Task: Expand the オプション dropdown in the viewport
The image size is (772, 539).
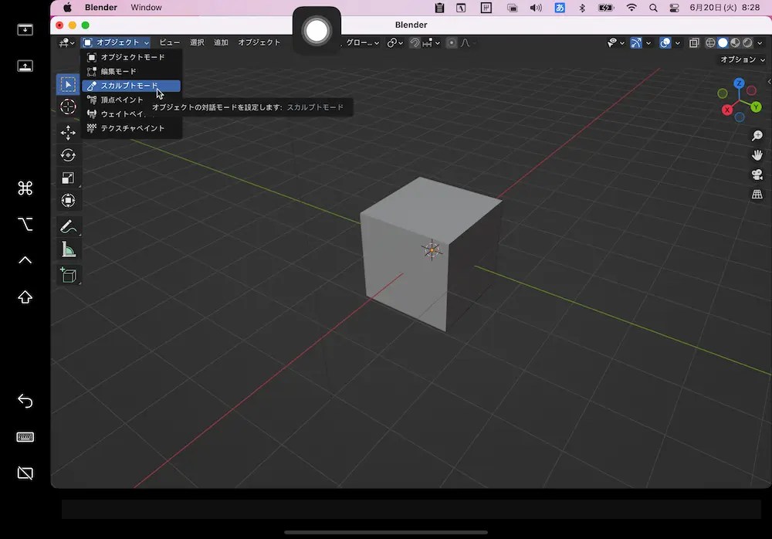Action: tap(740, 59)
